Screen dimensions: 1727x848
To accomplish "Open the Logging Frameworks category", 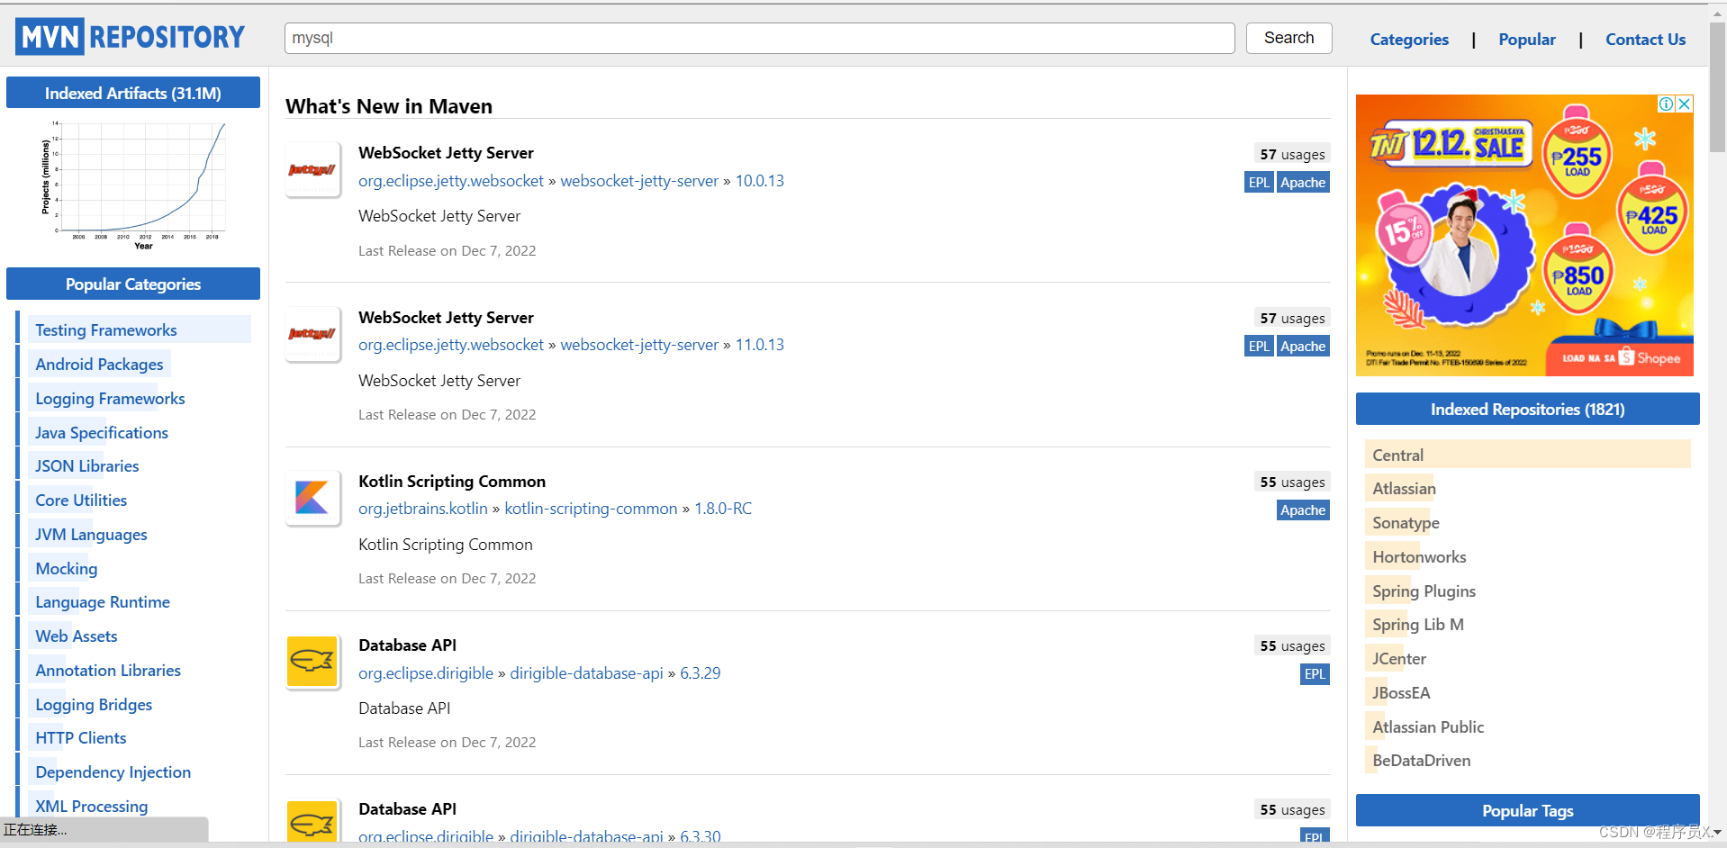I will click(x=110, y=399).
